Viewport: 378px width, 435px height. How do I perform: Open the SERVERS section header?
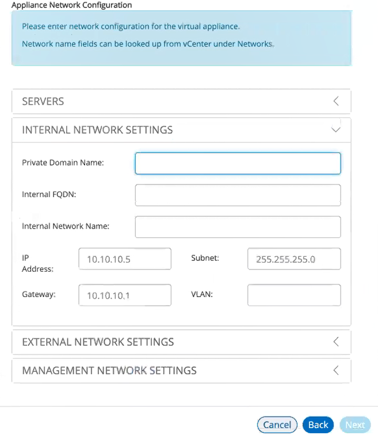click(181, 101)
